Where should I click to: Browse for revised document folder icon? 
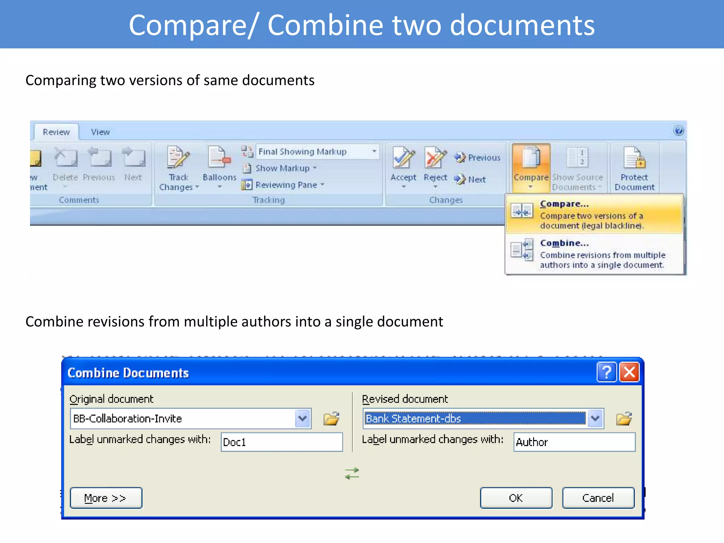[624, 418]
